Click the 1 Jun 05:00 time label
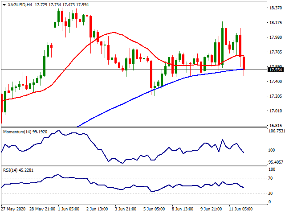This screenshot has height=214, width=285. pyautogui.click(x=69, y=209)
